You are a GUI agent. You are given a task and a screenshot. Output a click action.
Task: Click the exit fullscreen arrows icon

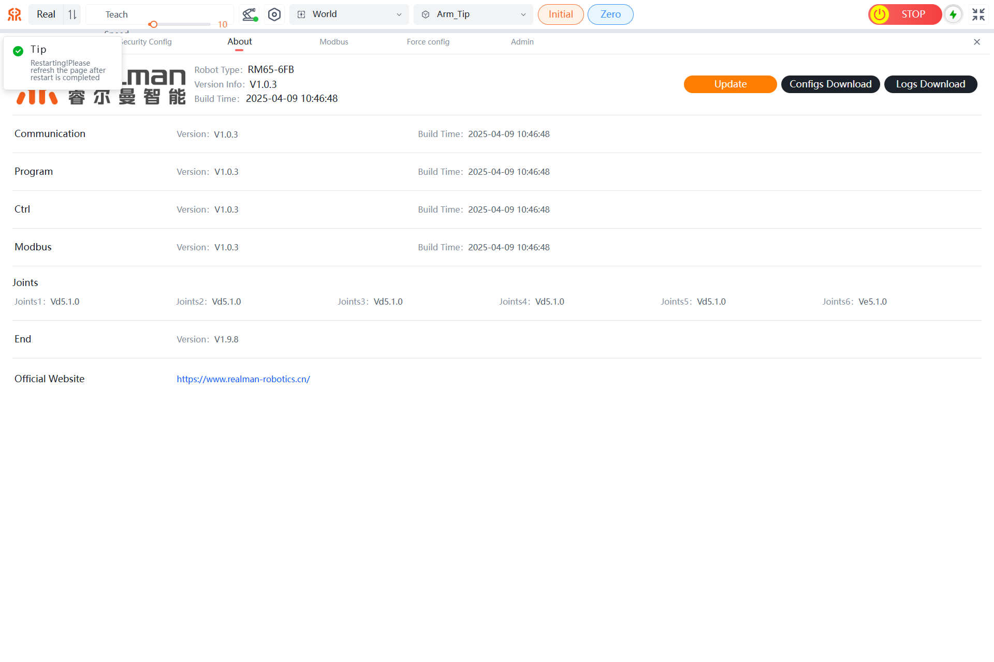978,14
